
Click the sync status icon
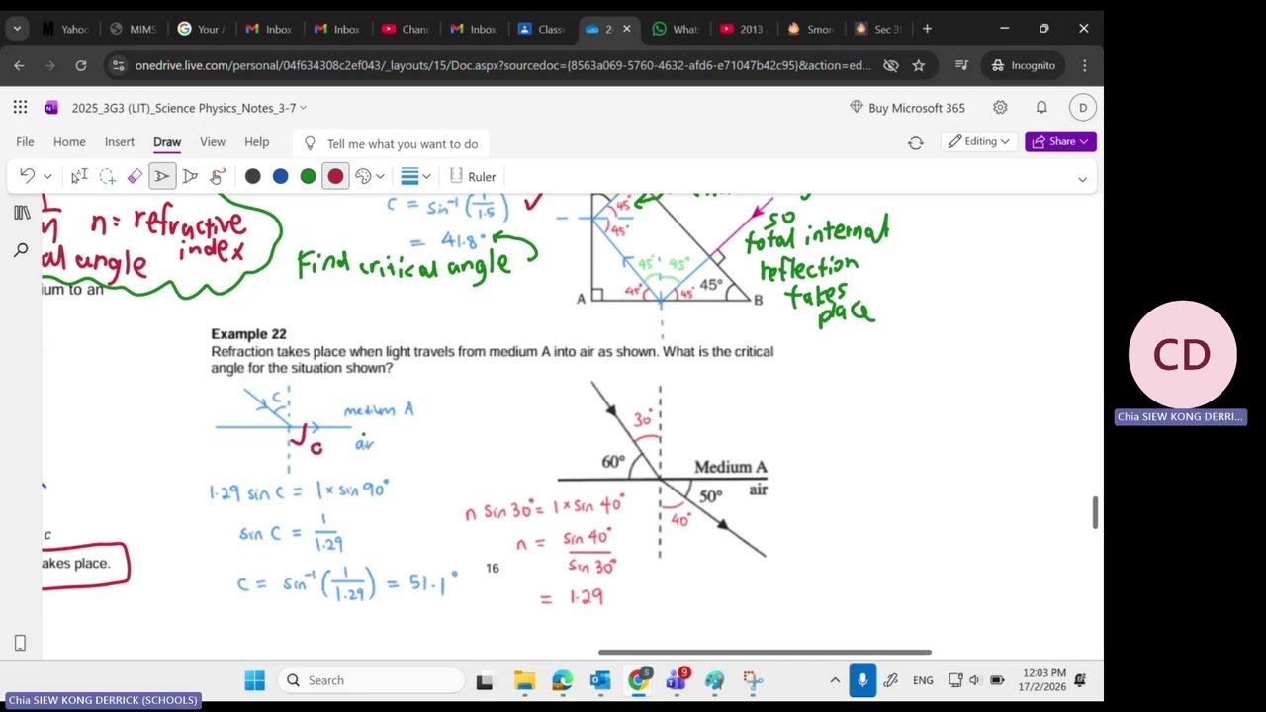point(916,142)
